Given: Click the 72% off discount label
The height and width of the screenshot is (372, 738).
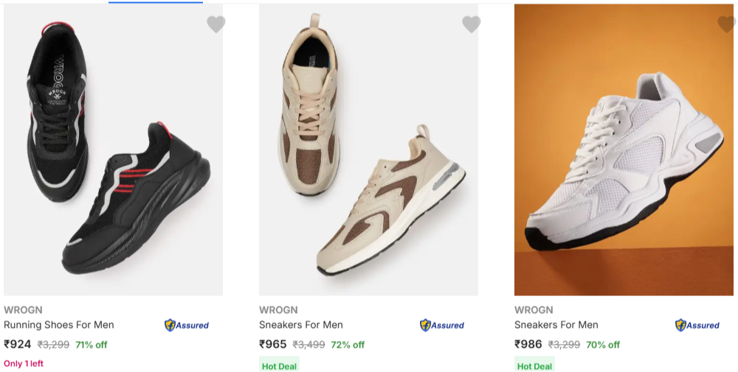Looking at the screenshot, I should [x=348, y=345].
